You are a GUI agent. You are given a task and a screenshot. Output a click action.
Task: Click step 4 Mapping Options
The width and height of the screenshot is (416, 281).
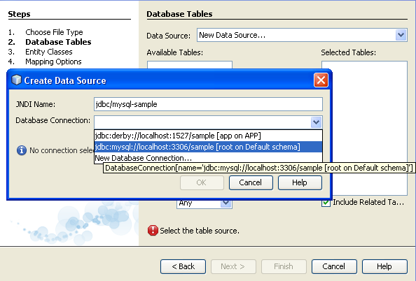click(53, 62)
